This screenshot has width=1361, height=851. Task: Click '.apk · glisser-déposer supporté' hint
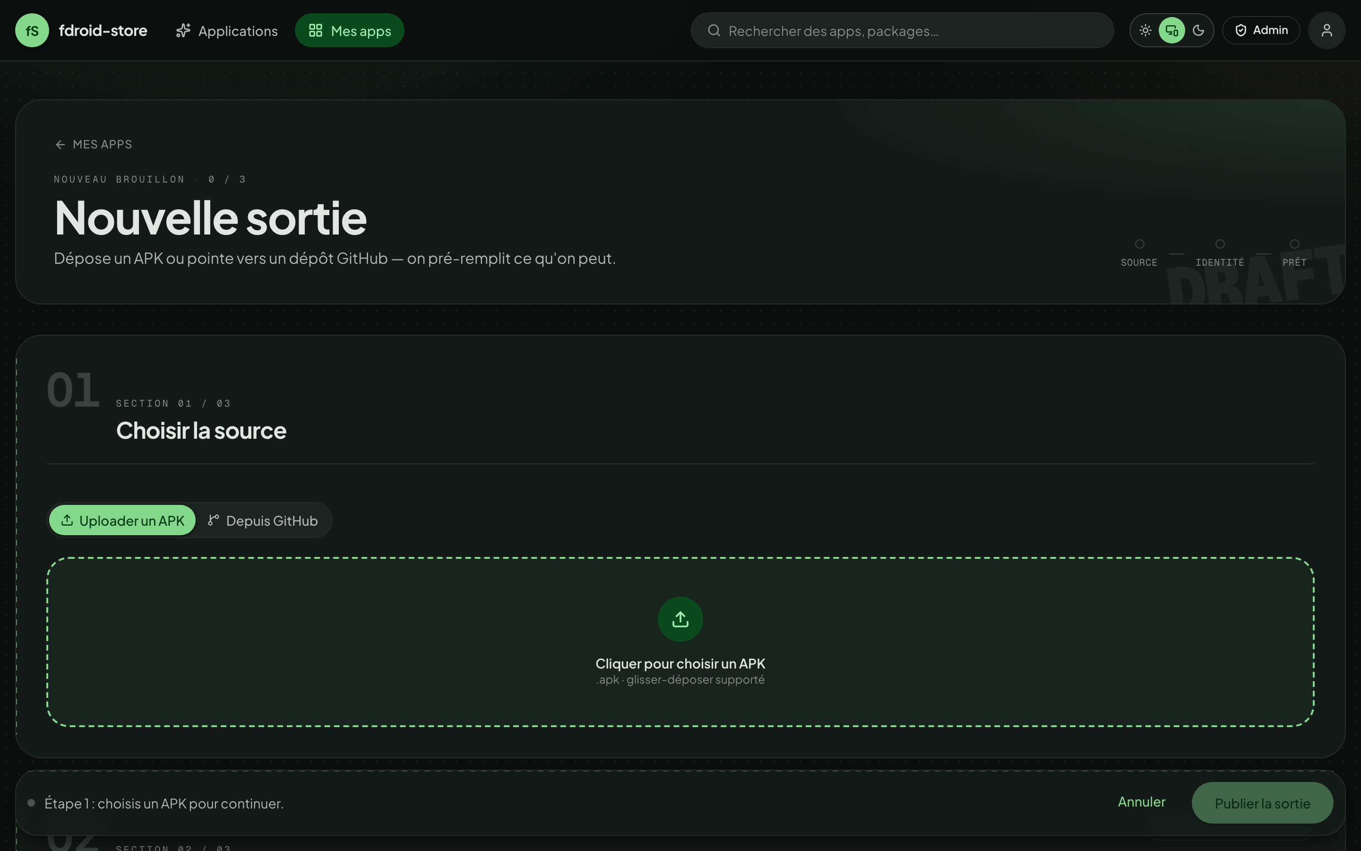680,680
